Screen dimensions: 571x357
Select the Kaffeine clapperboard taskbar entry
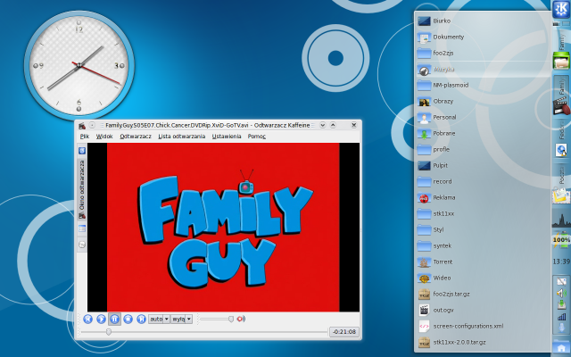click(x=561, y=95)
